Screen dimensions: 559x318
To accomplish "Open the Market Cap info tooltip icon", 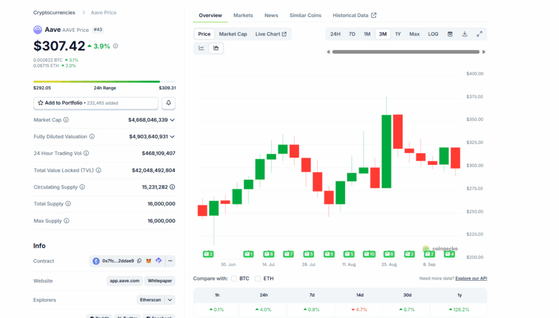I will (66, 120).
